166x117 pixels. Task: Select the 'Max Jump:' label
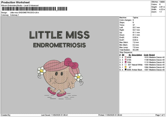[124, 47]
